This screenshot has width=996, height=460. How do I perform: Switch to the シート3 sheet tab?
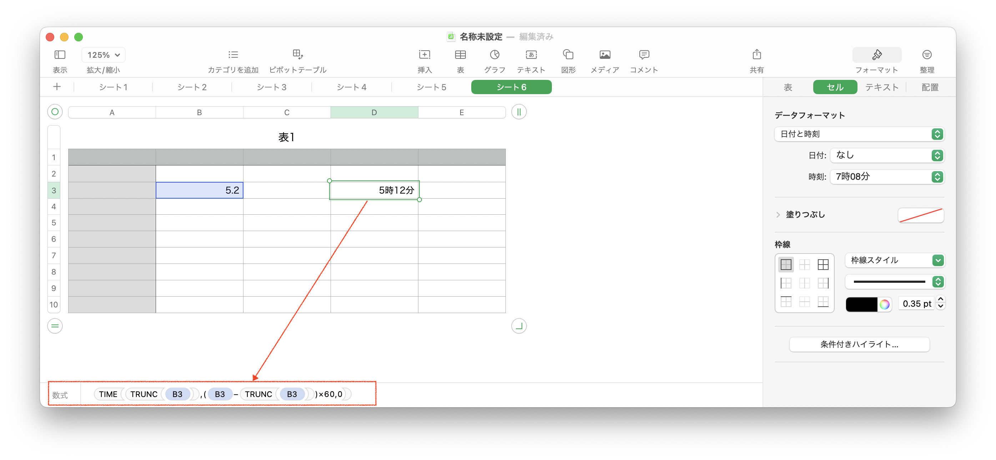pos(271,87)
